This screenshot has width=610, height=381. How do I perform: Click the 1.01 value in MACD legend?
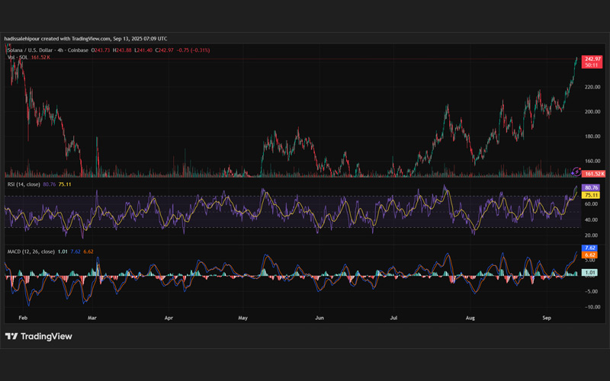[x=63, y=251]
